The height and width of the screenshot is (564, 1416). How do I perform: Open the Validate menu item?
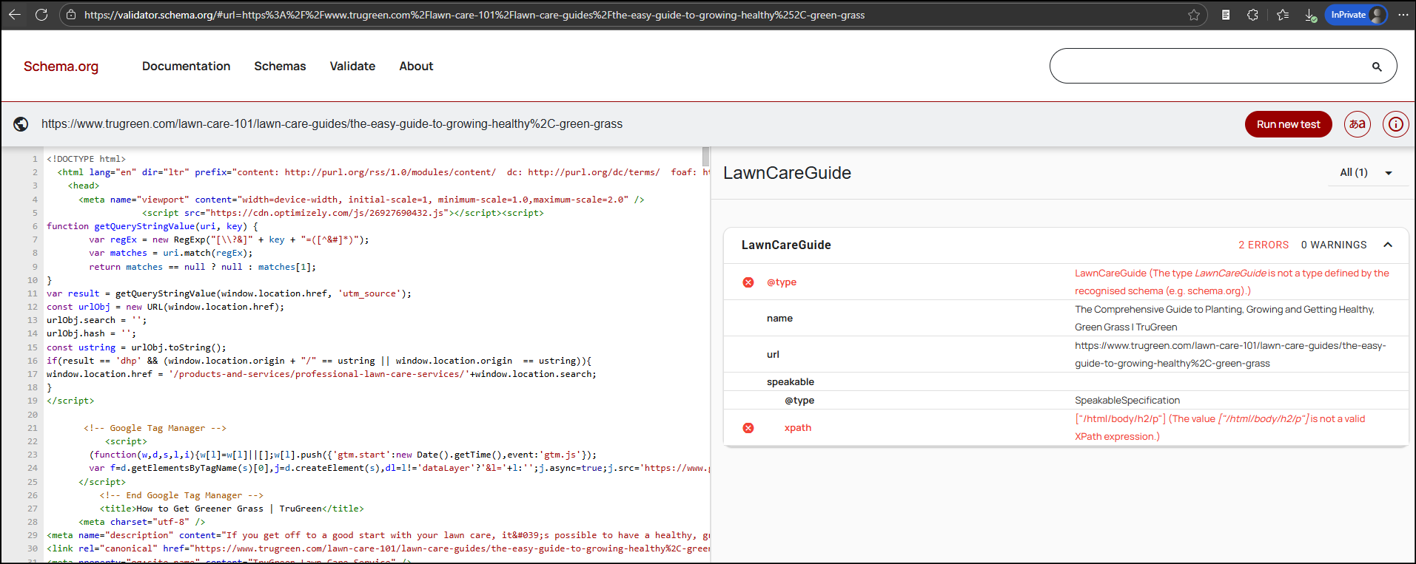(x=352, y=67)
